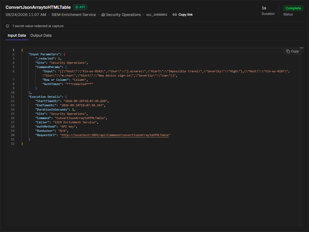Click the editor vertical scrollbar

click(x=302, y=136)
